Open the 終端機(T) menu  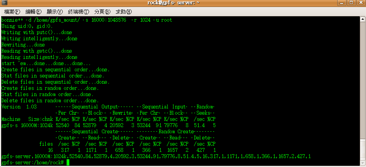click(x=79, y=12)
